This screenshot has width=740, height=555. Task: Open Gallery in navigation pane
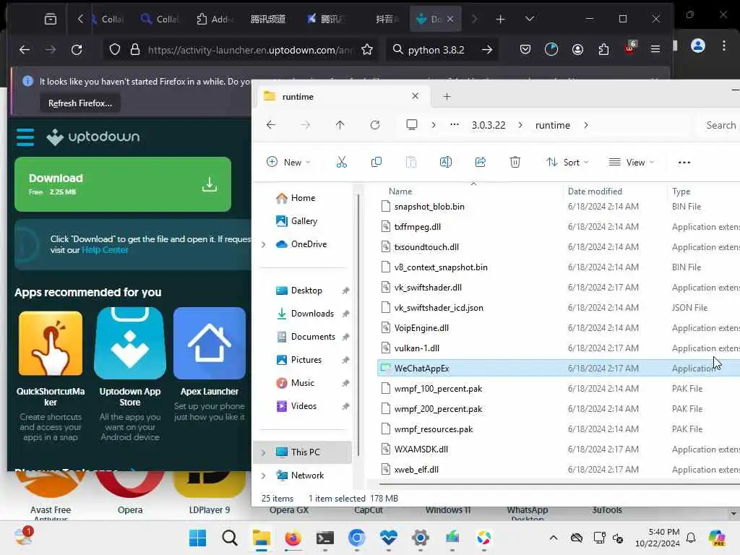pos(304,221)
